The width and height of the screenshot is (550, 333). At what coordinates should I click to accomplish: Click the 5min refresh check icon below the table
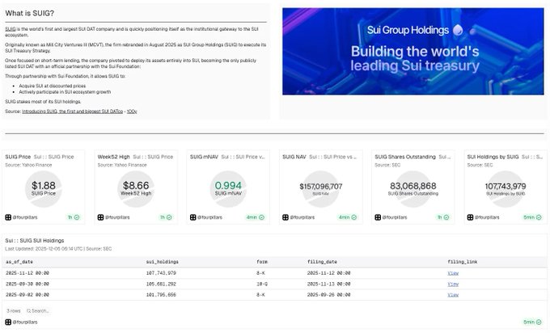[539, 322]
